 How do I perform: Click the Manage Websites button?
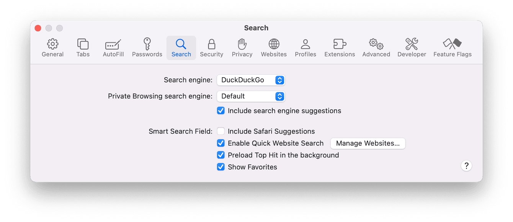point(368,143)
